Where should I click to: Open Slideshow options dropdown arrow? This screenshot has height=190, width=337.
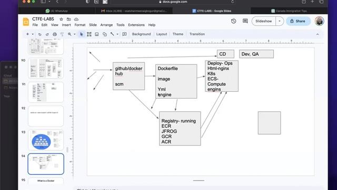coord(280,21)
